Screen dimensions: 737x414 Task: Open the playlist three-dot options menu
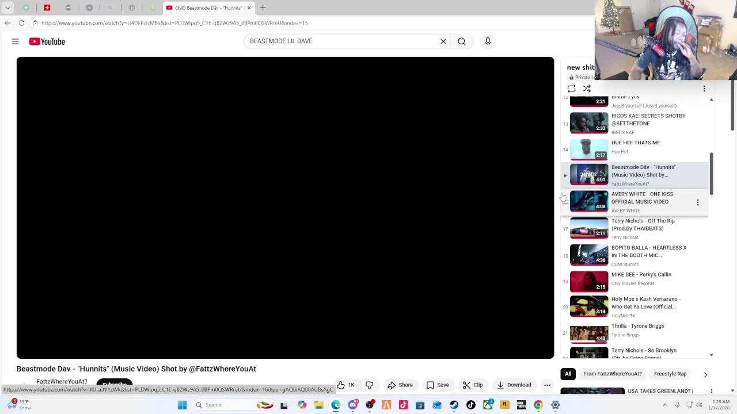click(704, 89)
